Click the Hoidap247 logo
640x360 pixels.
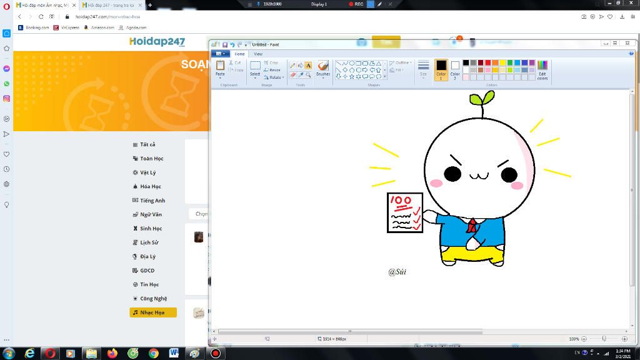(x=157, y=42)
